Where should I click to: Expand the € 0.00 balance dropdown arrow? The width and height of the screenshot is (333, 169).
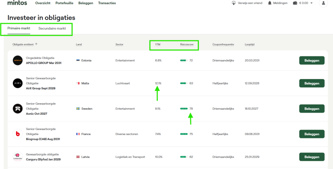click(311, 3)
